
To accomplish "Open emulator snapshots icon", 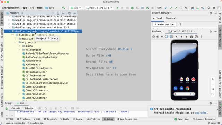I will click(x=196, y=37).
